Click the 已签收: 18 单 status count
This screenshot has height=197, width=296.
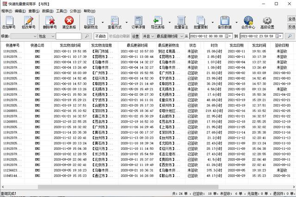[x=204, y=193]
